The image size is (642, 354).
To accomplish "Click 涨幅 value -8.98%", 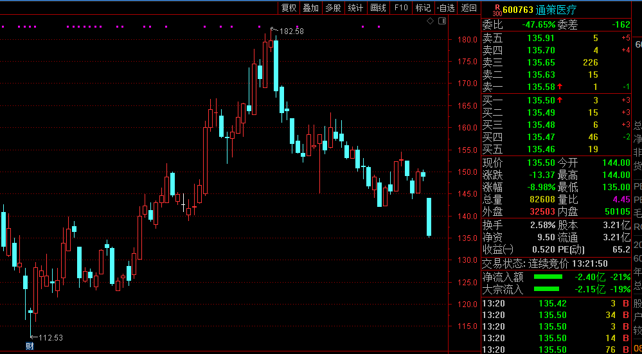I will 540,188.
